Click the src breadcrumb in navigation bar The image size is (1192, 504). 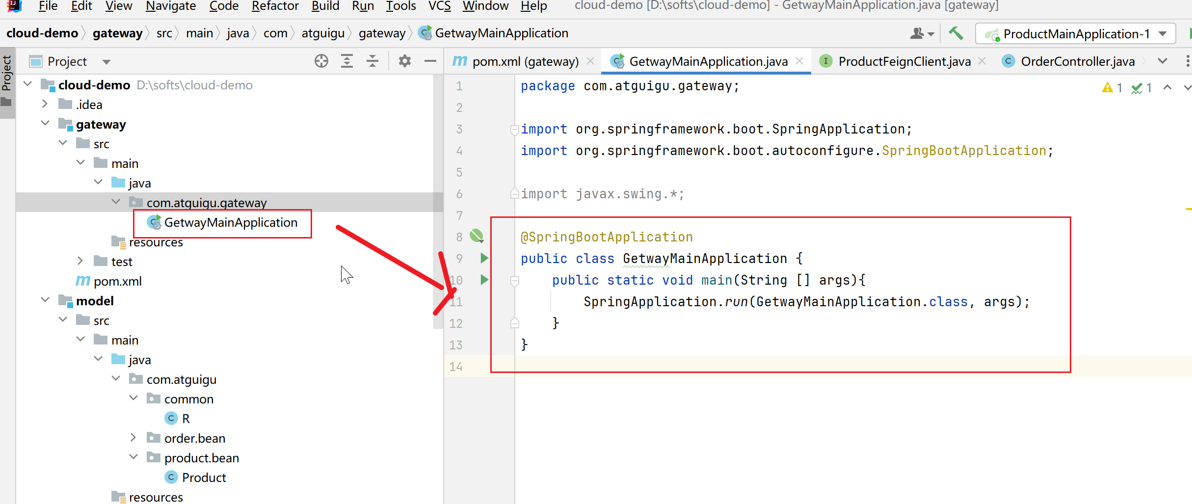point(164,33)
